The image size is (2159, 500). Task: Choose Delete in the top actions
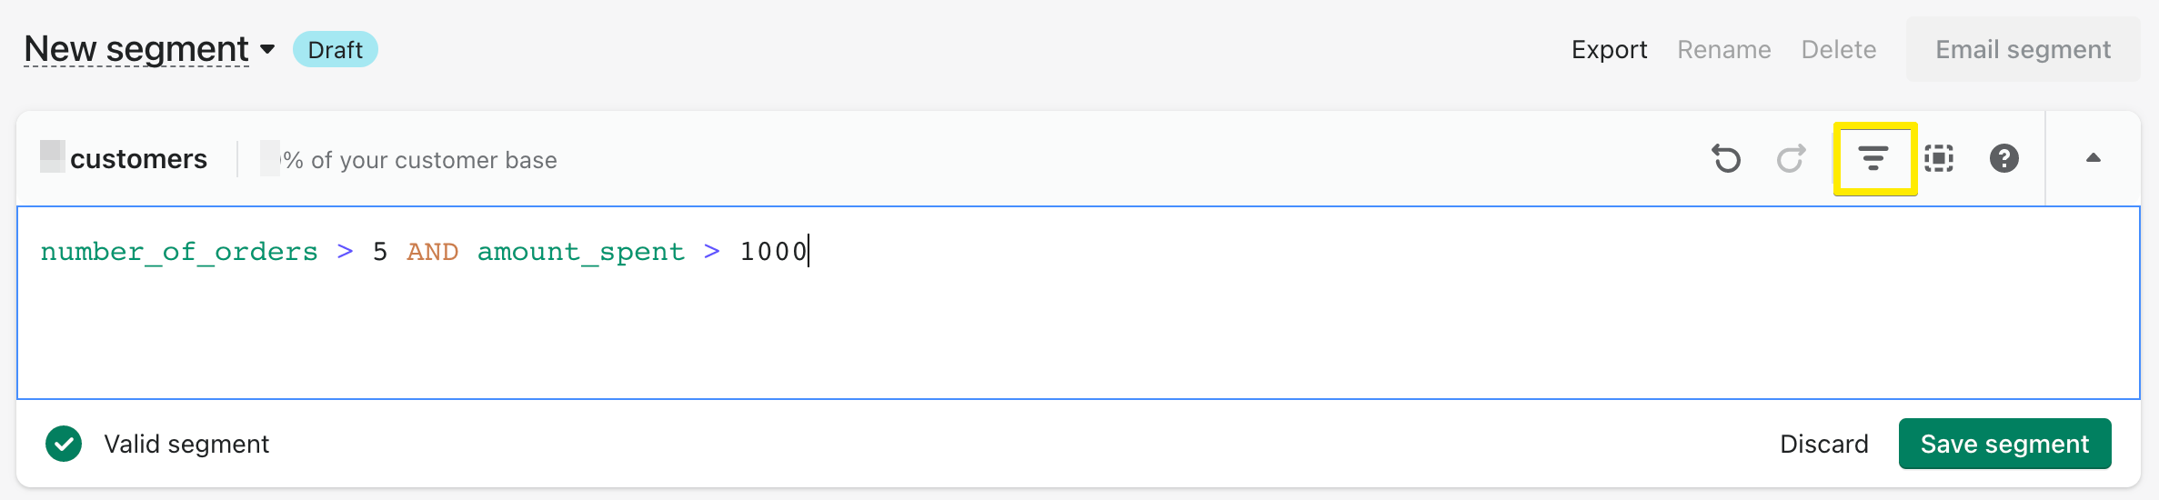(x=1838, y=50)
